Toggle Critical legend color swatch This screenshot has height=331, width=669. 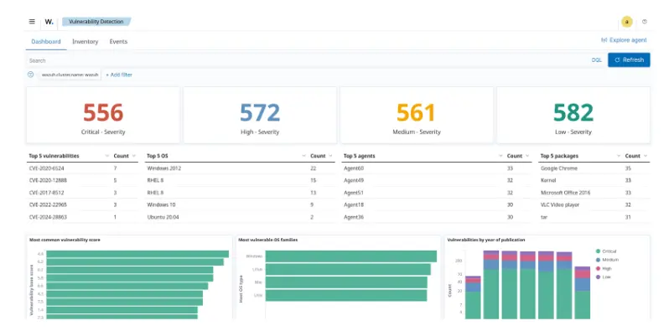(x=599, y=251)
